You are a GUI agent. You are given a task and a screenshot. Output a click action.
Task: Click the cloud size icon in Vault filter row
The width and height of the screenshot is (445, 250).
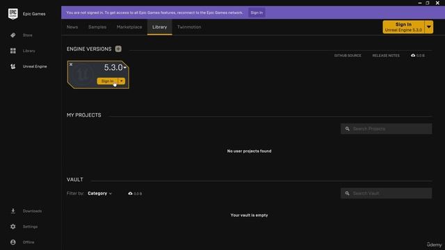click(130, 193)
